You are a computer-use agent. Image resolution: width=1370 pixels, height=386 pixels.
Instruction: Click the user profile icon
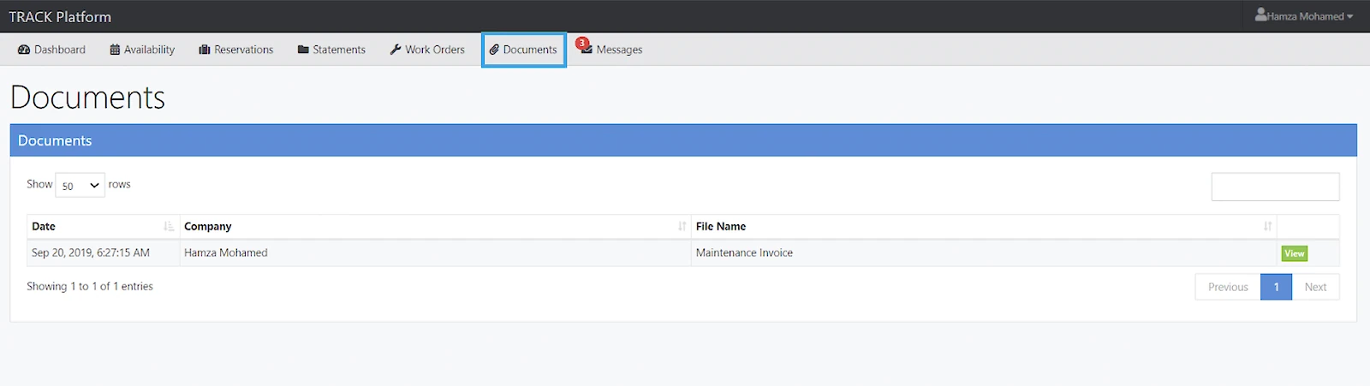[x=1261, y=15]
